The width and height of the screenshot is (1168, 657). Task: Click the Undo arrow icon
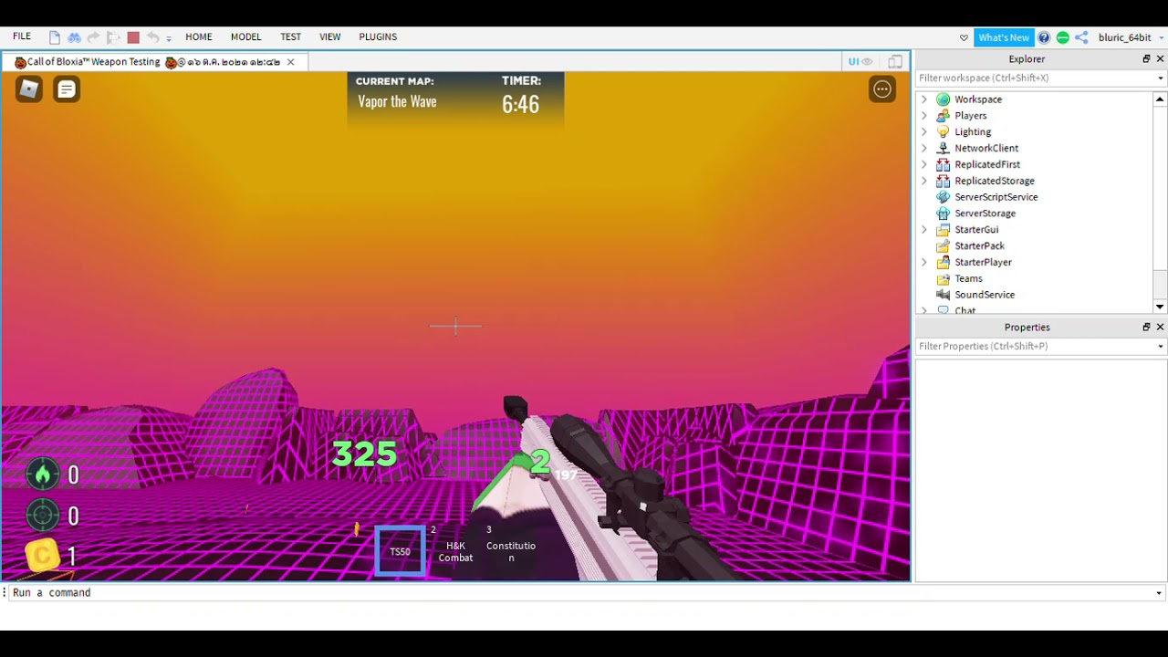(x=152, y=37)
